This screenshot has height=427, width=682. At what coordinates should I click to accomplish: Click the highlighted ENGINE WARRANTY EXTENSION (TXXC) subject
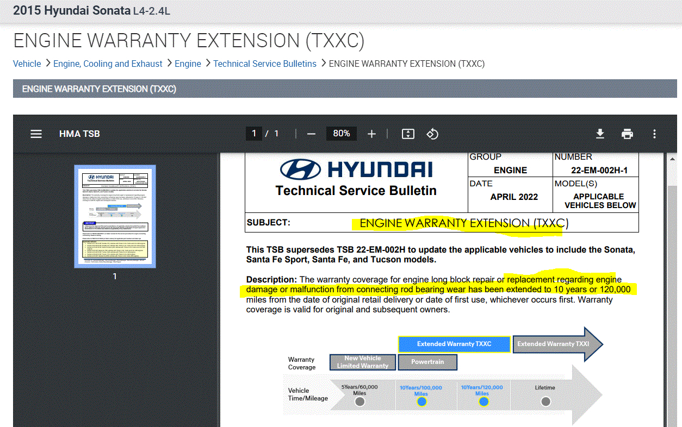tap(464, 223)
